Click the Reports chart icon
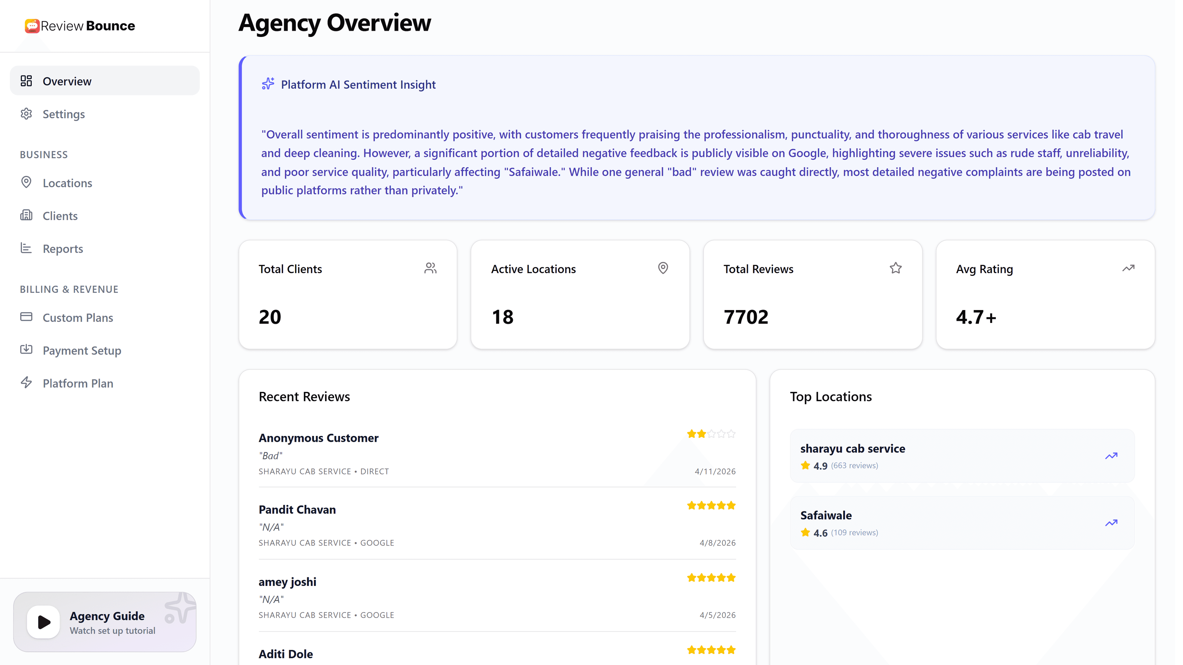 [26, 248]
